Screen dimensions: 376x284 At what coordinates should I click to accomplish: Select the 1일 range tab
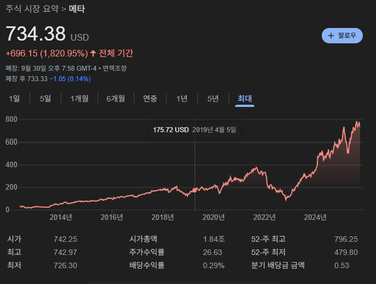point(14,99)
